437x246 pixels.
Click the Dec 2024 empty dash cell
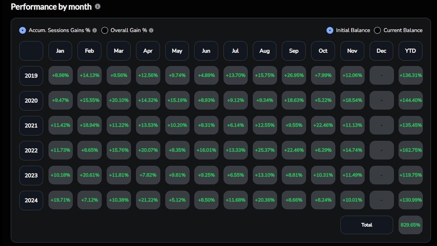[x=381, y=200]
